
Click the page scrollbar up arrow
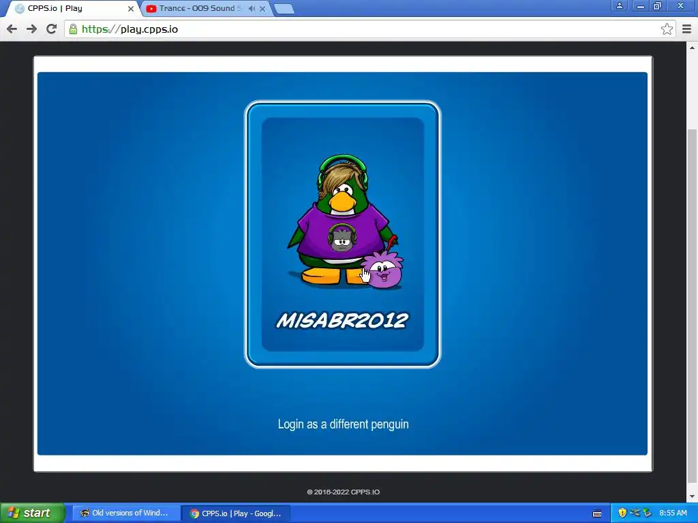(693, 47)
